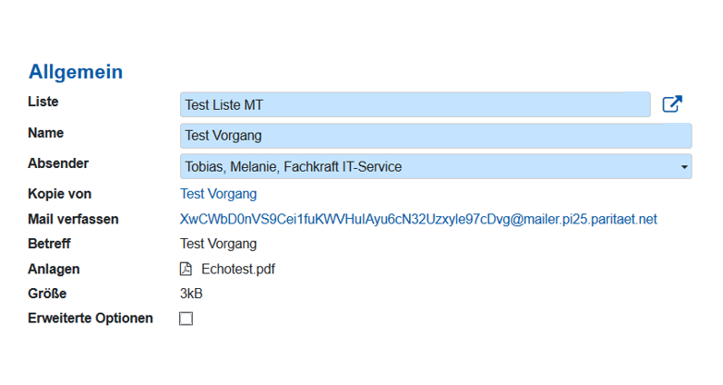Viewport: 723px width, 385px height.
Task: Click the Allgemein section heading
Action: (76, 72)
